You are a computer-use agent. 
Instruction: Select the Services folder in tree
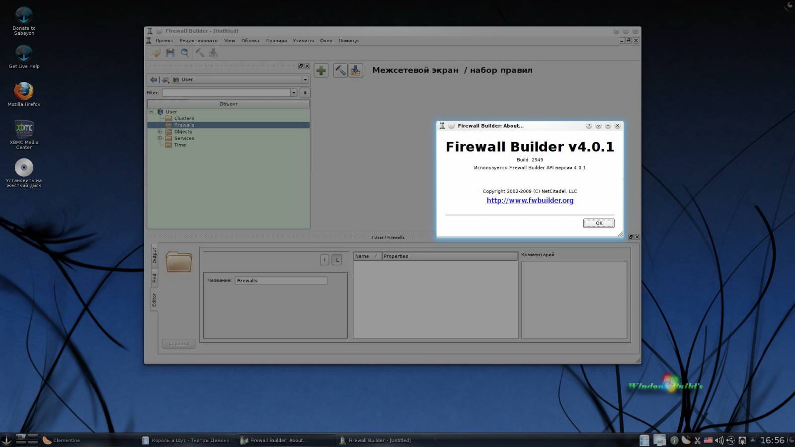(x=184, y=138)
